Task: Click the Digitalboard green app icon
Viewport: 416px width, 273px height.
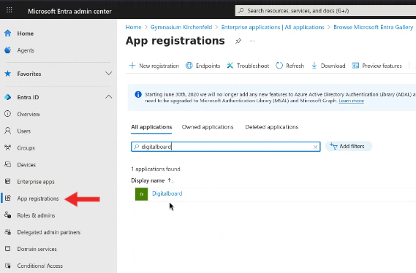Action: (x=141, y=194)
